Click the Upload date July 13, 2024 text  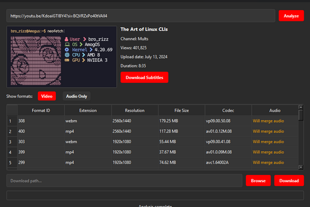144,57
